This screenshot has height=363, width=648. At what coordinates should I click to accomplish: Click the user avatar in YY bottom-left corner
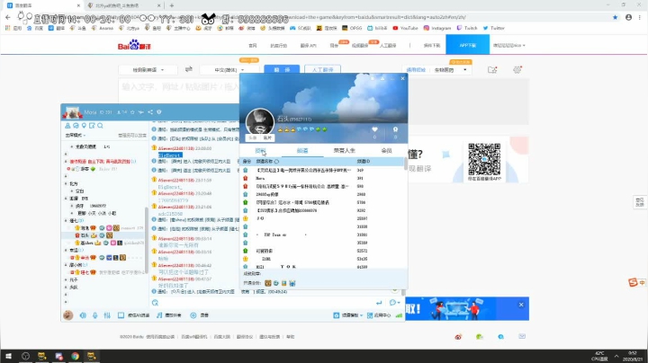pos(68,315)
